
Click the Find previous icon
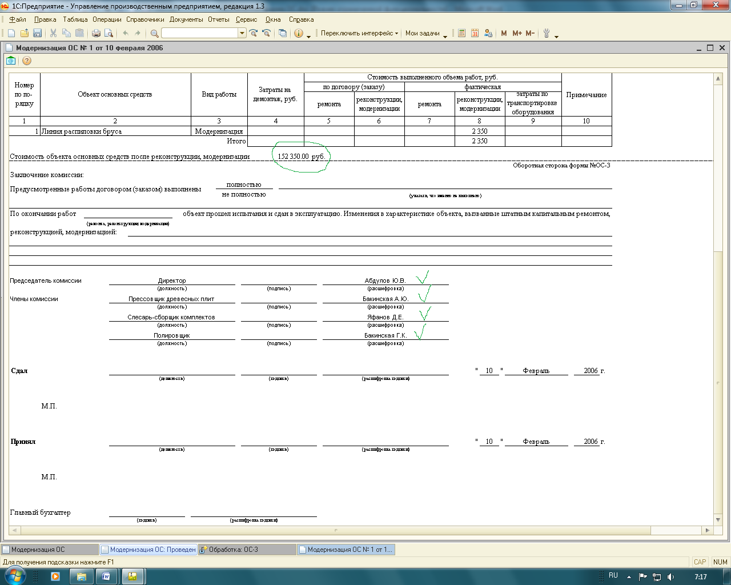266,33
